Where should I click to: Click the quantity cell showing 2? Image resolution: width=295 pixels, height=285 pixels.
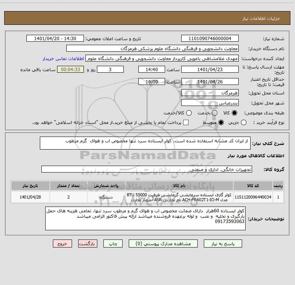tap(69, 197)
